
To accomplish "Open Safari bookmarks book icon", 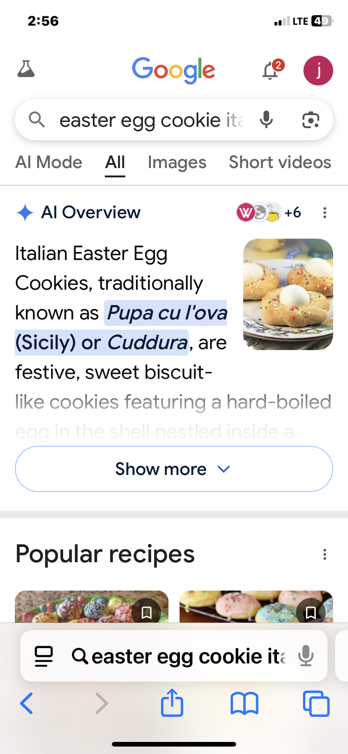I will 245,703.
